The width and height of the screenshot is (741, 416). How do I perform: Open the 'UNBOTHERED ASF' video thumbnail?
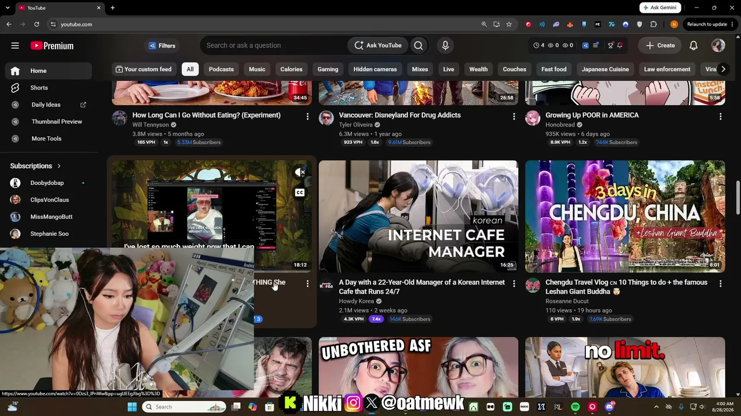pos(419,367)
